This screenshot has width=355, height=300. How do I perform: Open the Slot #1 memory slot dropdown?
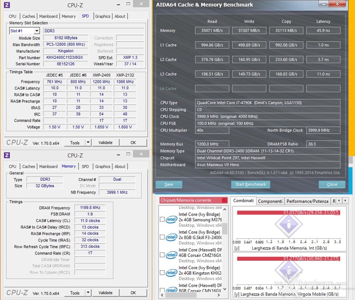37,31
